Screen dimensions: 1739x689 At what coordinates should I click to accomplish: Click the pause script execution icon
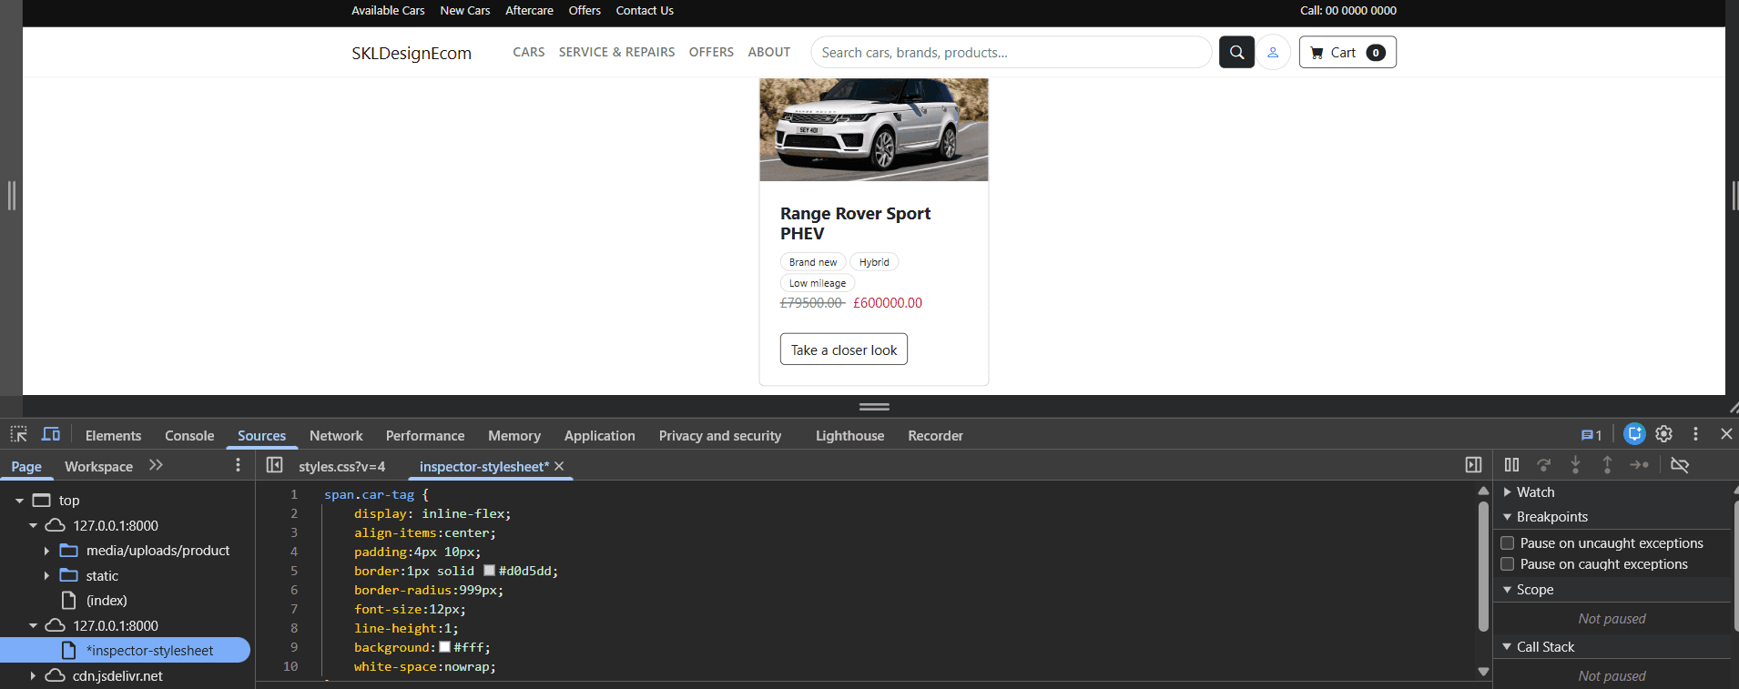click(1511, 465)
